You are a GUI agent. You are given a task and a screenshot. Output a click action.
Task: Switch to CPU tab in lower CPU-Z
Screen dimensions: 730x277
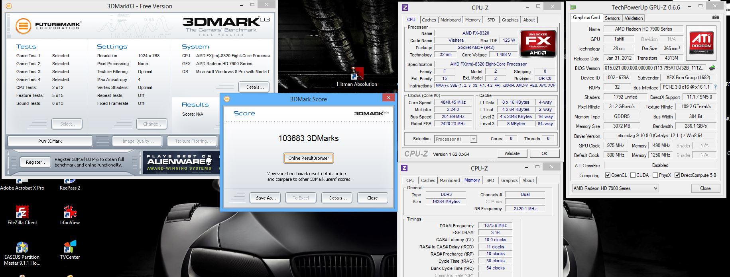click(x=410, y=180)
